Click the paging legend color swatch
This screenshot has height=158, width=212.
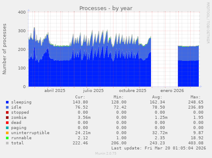(x=7, y=128)
